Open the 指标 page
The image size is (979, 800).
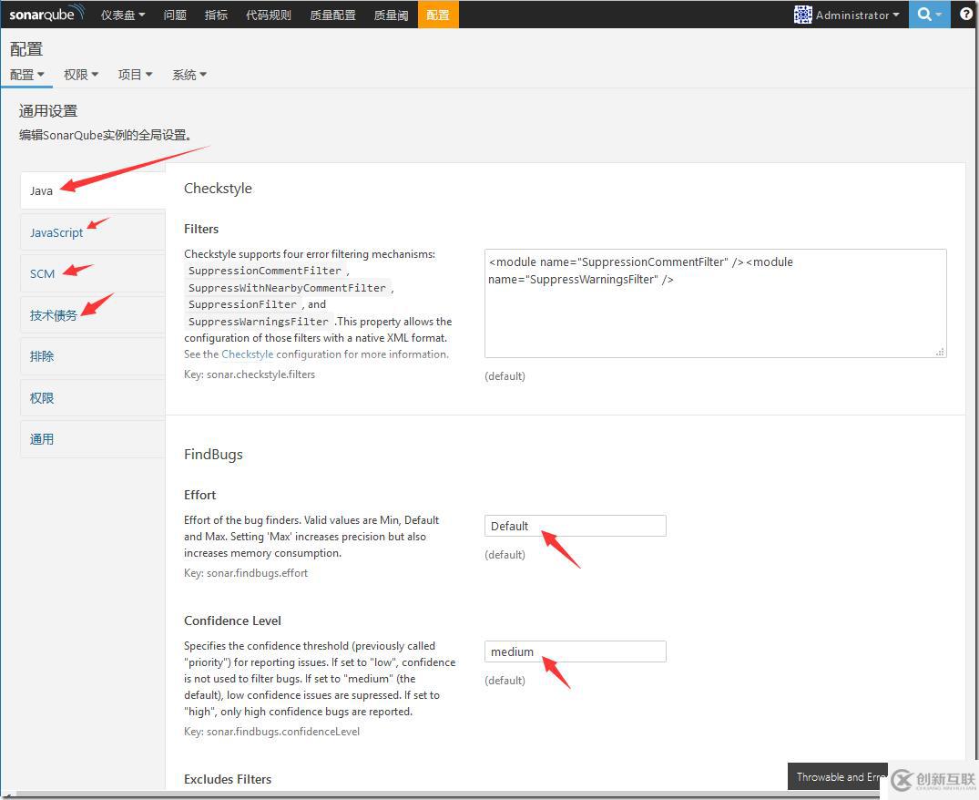click(x=216, y=15)
